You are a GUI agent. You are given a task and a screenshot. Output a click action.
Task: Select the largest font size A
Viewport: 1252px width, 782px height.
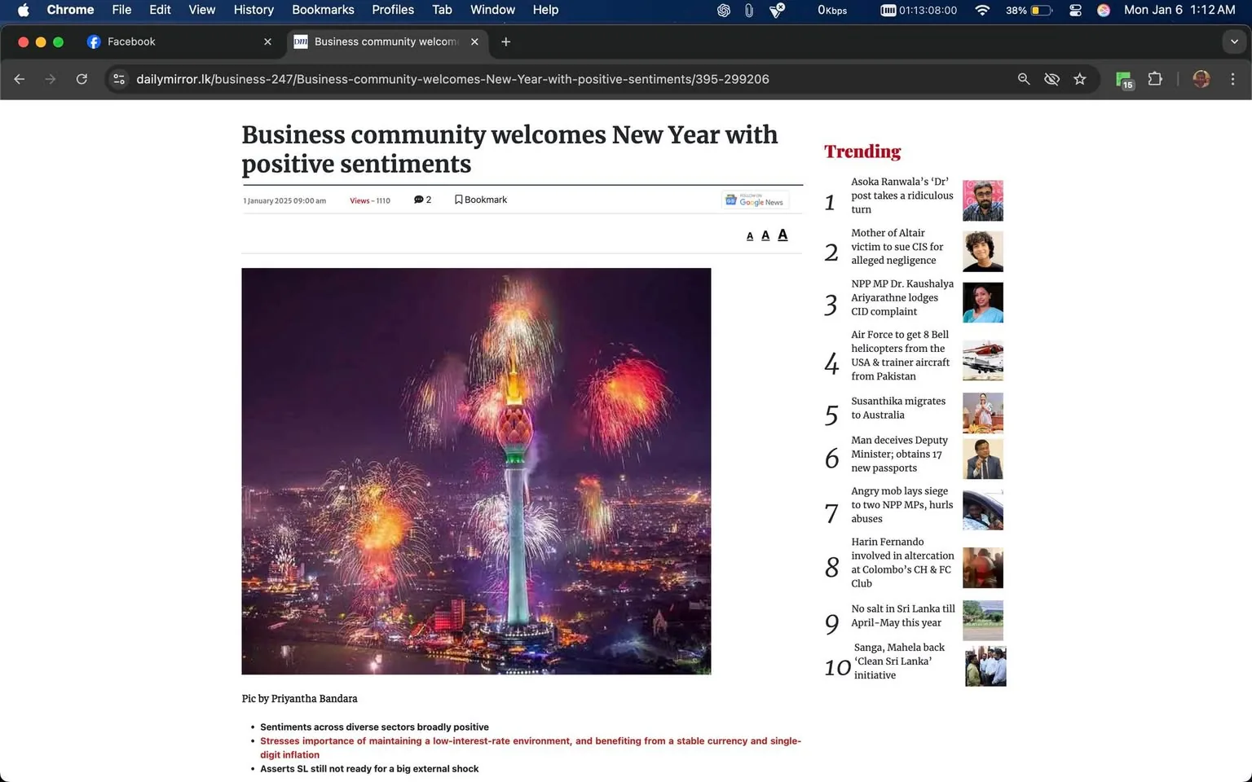(x=782, y=235)
